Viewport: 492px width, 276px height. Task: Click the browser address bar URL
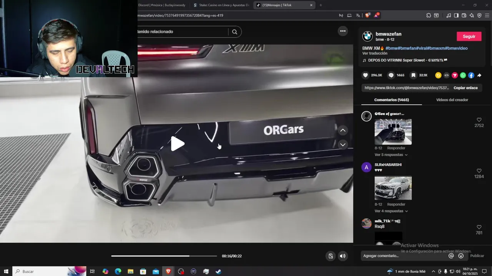(181, 15)
